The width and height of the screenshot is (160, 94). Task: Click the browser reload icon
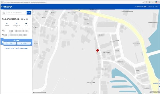coord(2,2)
